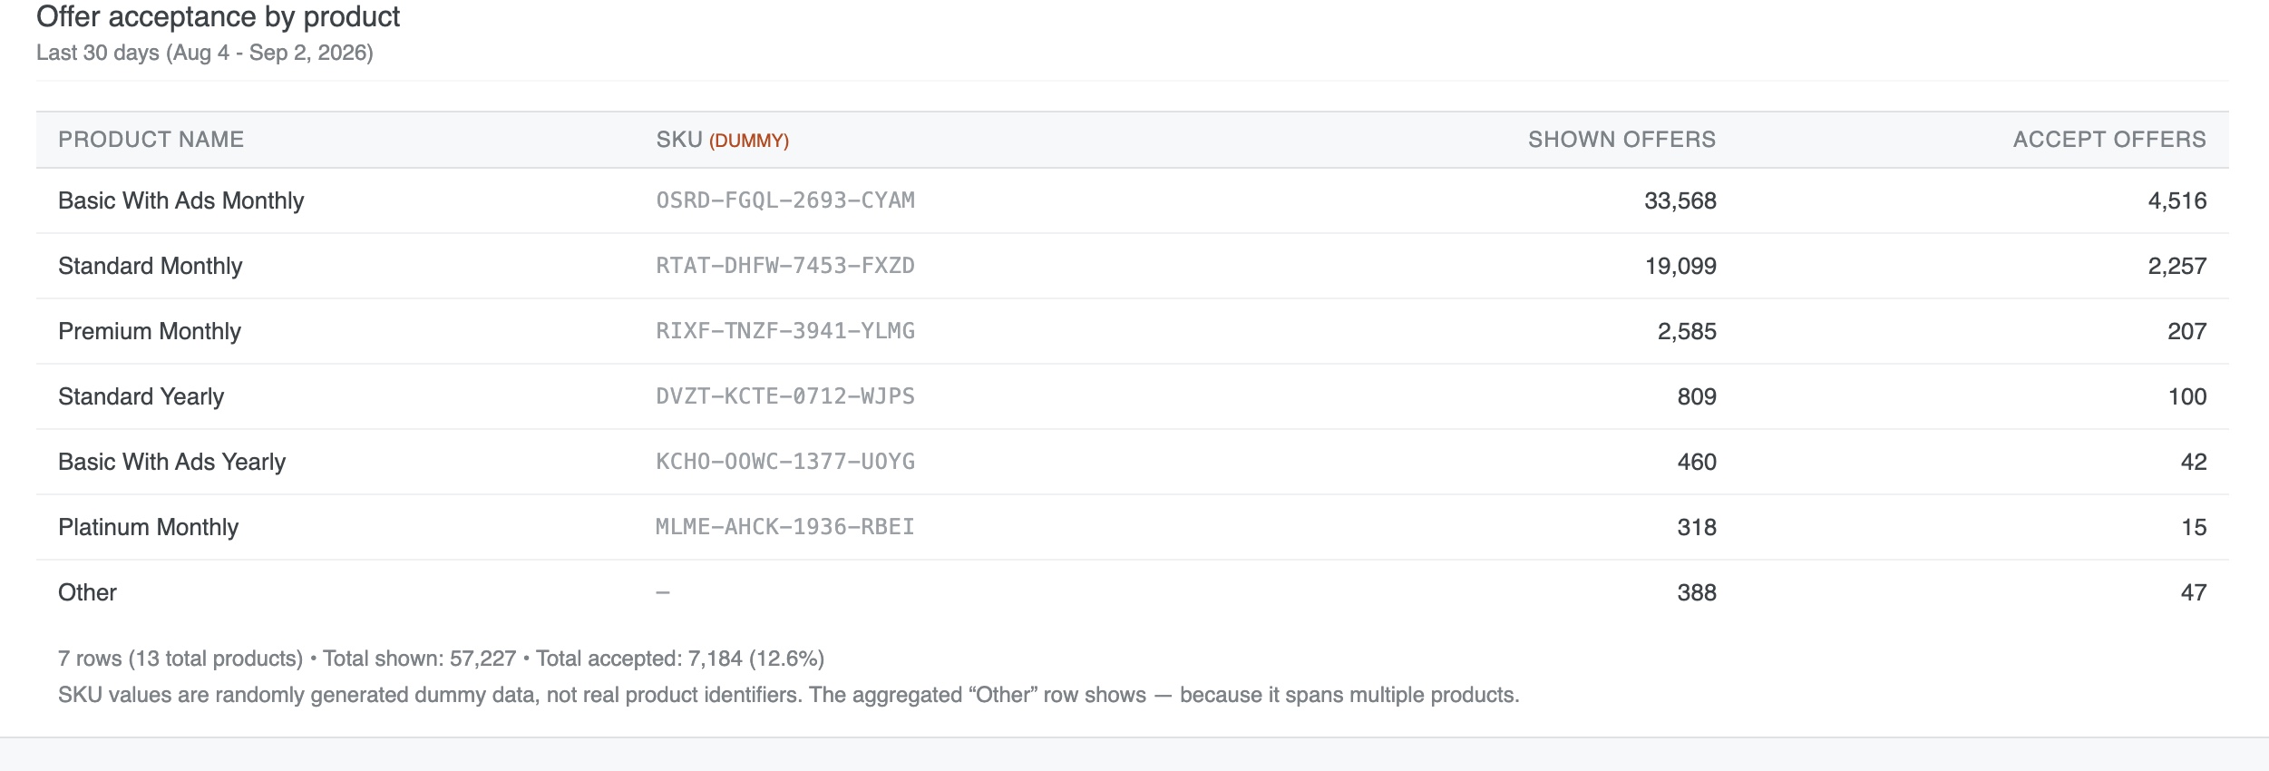Click SKU code RTAT-DHFW-7453-FXZD
Image resolution: width=2269 pixels, height=771 pixels.
click(x=785, y=266)
